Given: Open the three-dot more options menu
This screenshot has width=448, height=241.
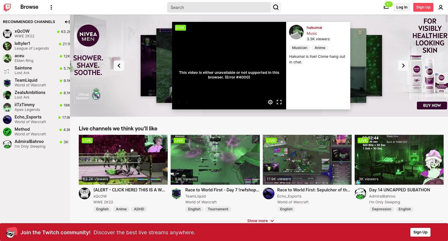Looking at the screenshot, I should 51,7.
